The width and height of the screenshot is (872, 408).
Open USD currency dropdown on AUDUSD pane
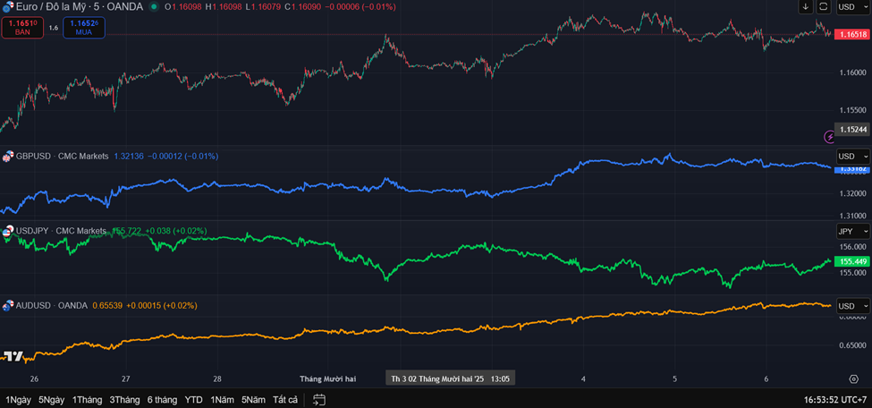click(x=851, y=306)
